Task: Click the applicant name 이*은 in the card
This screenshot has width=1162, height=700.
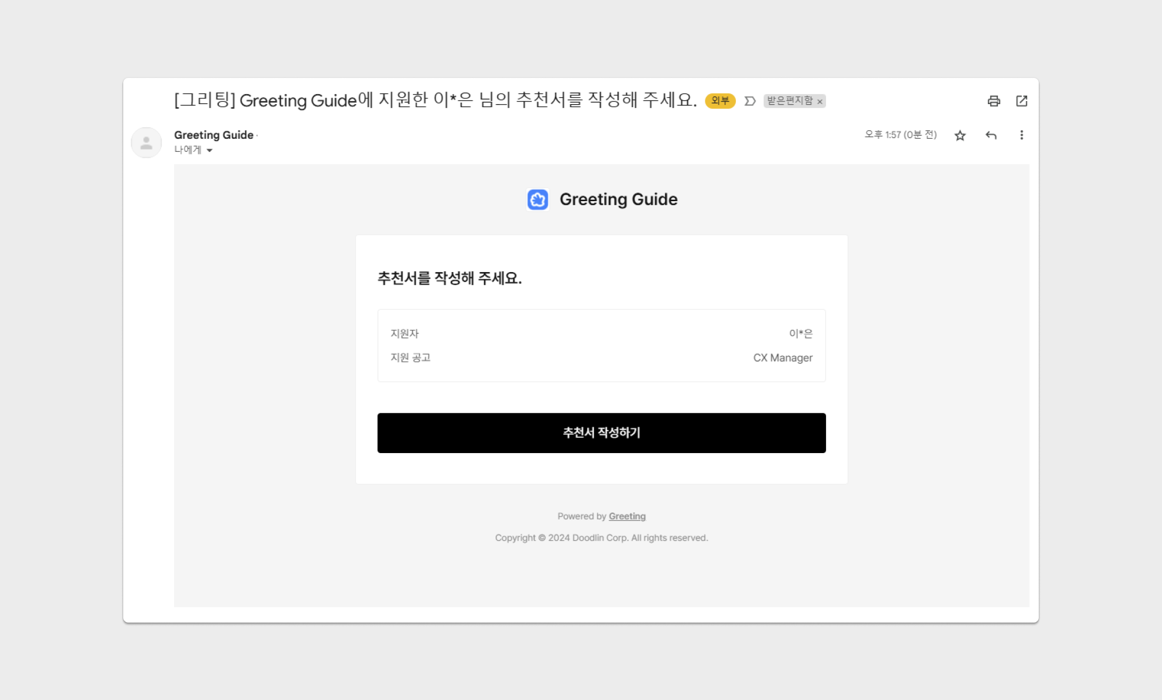Action: 801,333
